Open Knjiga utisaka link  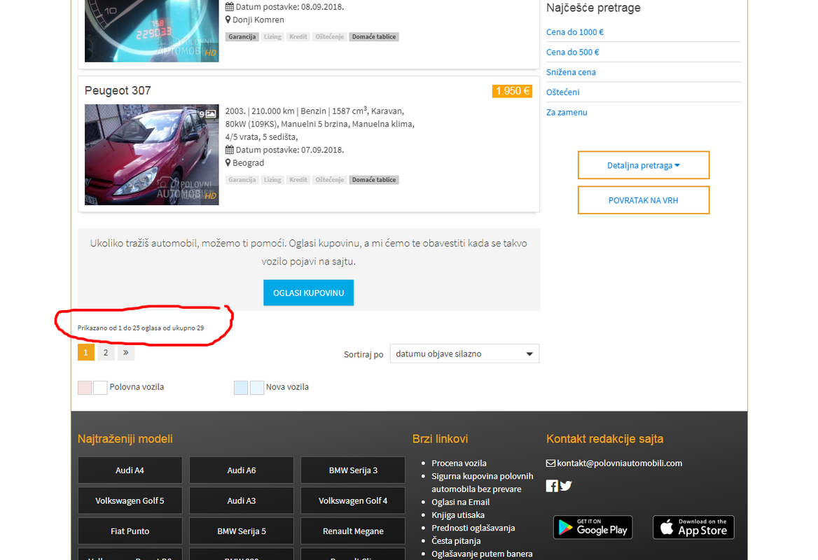tap(458, 515)
